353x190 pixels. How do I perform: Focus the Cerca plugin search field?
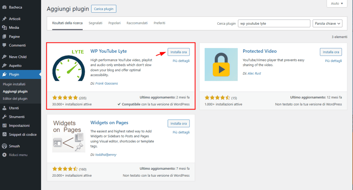pyautogui.click(x=274, y=23)
